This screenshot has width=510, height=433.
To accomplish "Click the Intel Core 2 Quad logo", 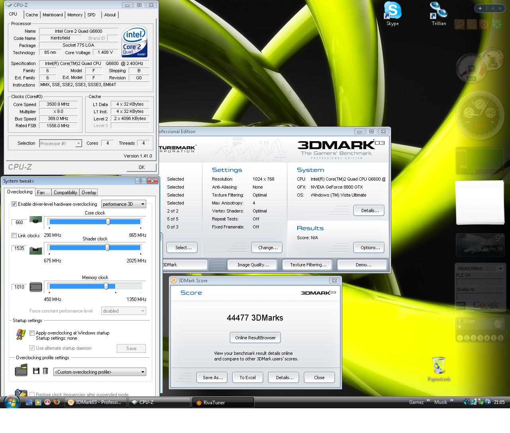I will click(135, 41).
